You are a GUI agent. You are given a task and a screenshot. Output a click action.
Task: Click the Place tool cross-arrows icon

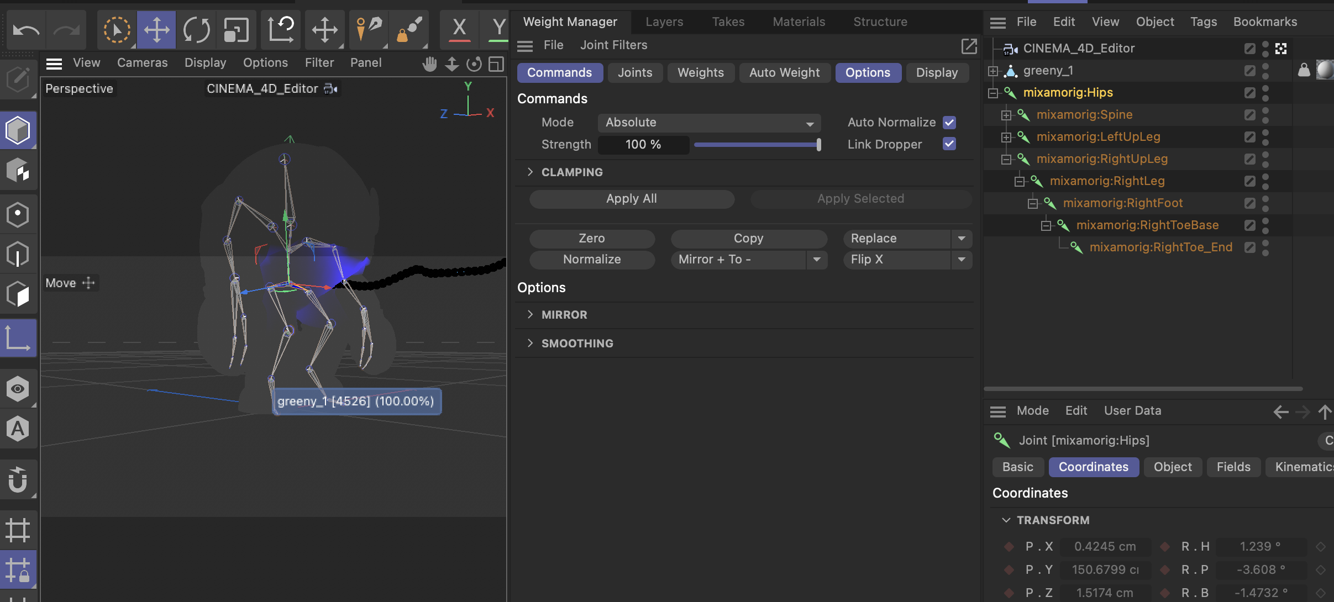pos(324,29)
